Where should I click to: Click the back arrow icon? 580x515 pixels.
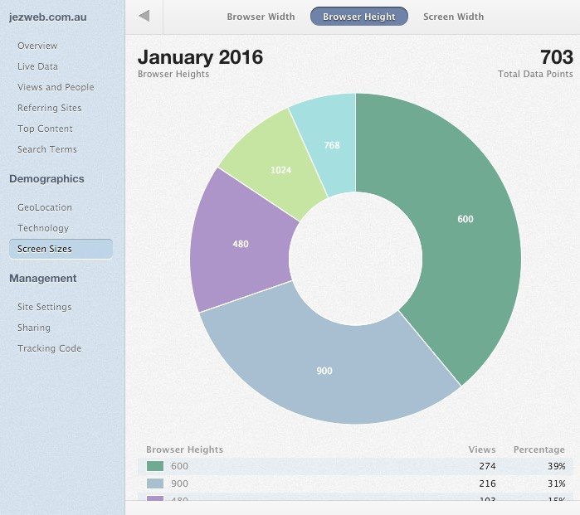coord(144,16)
